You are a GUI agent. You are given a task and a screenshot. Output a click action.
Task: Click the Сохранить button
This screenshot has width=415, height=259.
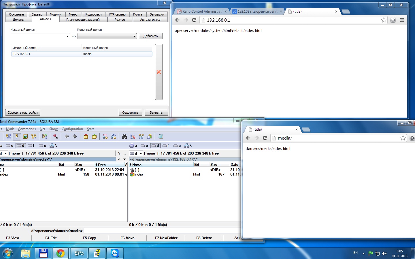click(x=130, y=113)
